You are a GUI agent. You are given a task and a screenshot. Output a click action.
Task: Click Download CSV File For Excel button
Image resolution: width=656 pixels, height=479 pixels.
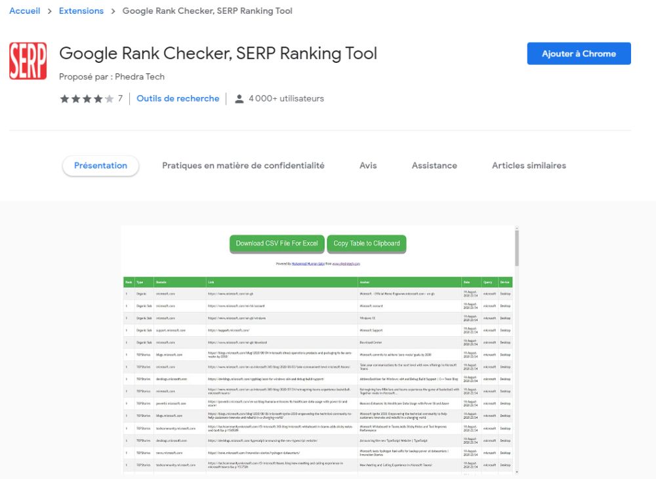coord(277,244)
